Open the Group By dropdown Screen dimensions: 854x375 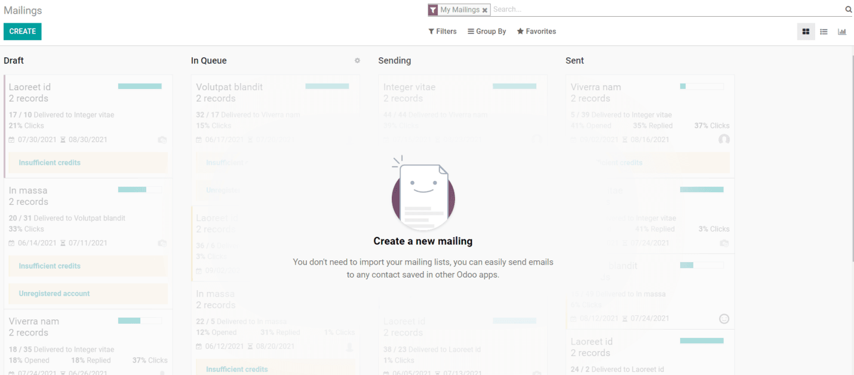[x=487, y=32]
